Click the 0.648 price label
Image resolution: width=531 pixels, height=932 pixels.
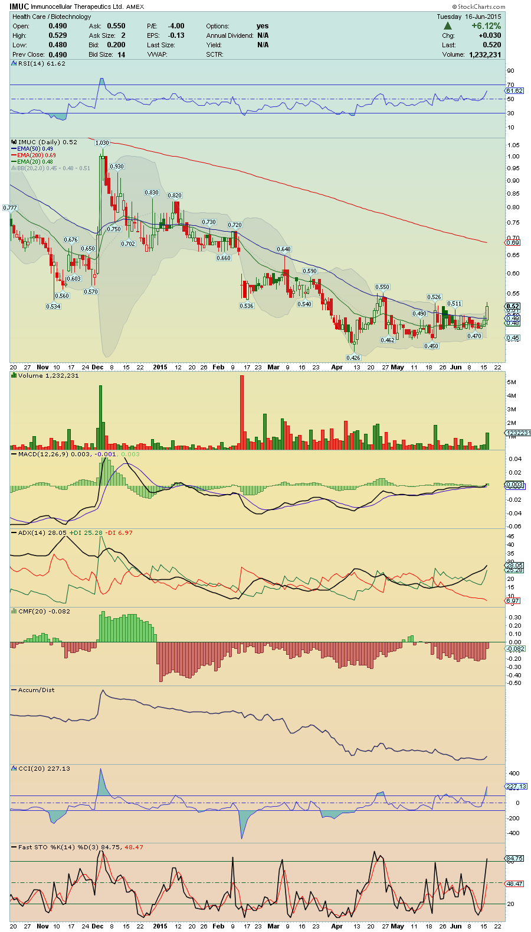284,249
